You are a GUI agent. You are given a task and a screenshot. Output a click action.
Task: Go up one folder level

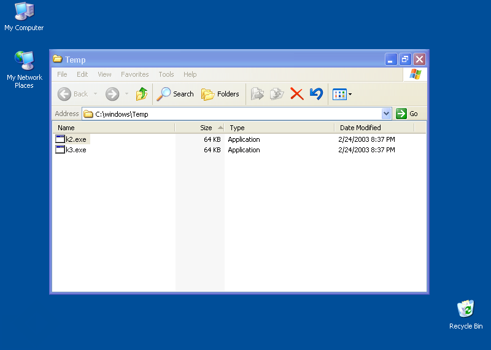click(142, 94)
